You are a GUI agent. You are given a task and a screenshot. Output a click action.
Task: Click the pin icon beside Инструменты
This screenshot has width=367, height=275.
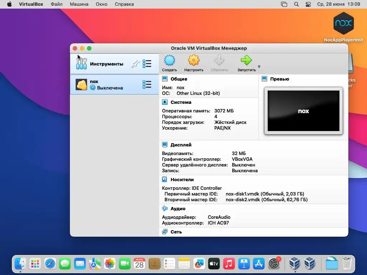tap(135, 64)
